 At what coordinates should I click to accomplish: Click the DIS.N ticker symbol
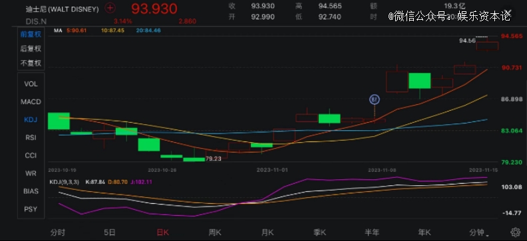click(36, 21)
